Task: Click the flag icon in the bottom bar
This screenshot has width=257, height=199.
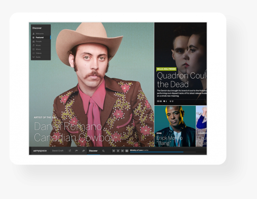Action: 77,151
